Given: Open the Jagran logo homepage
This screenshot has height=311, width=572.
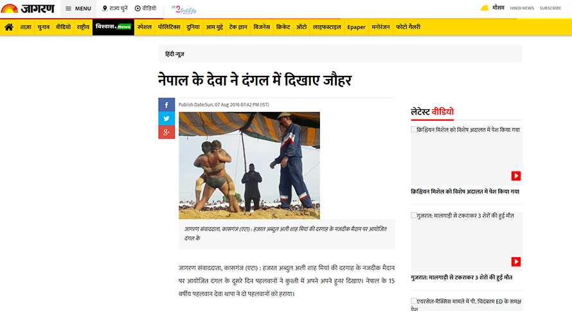Looking at the screenshot, I should coord(28,8).
